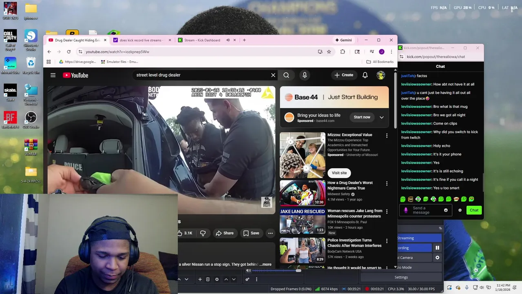Mute audio on Kick Dashboard tab
Viewport: 522px width, 294px height.
tap(228, 40)
